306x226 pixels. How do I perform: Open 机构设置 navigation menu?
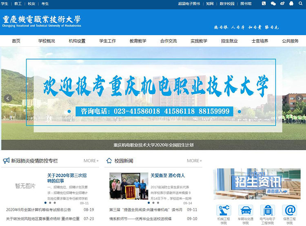pyautogui.click(x=77, y=41)
